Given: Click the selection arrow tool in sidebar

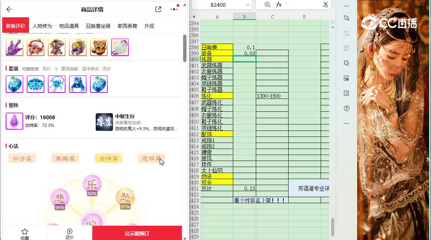Looking at the screenshot, I should coord(346,18).
